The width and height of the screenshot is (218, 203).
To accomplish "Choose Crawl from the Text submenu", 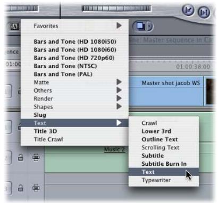I will click(x=164, y=123).
